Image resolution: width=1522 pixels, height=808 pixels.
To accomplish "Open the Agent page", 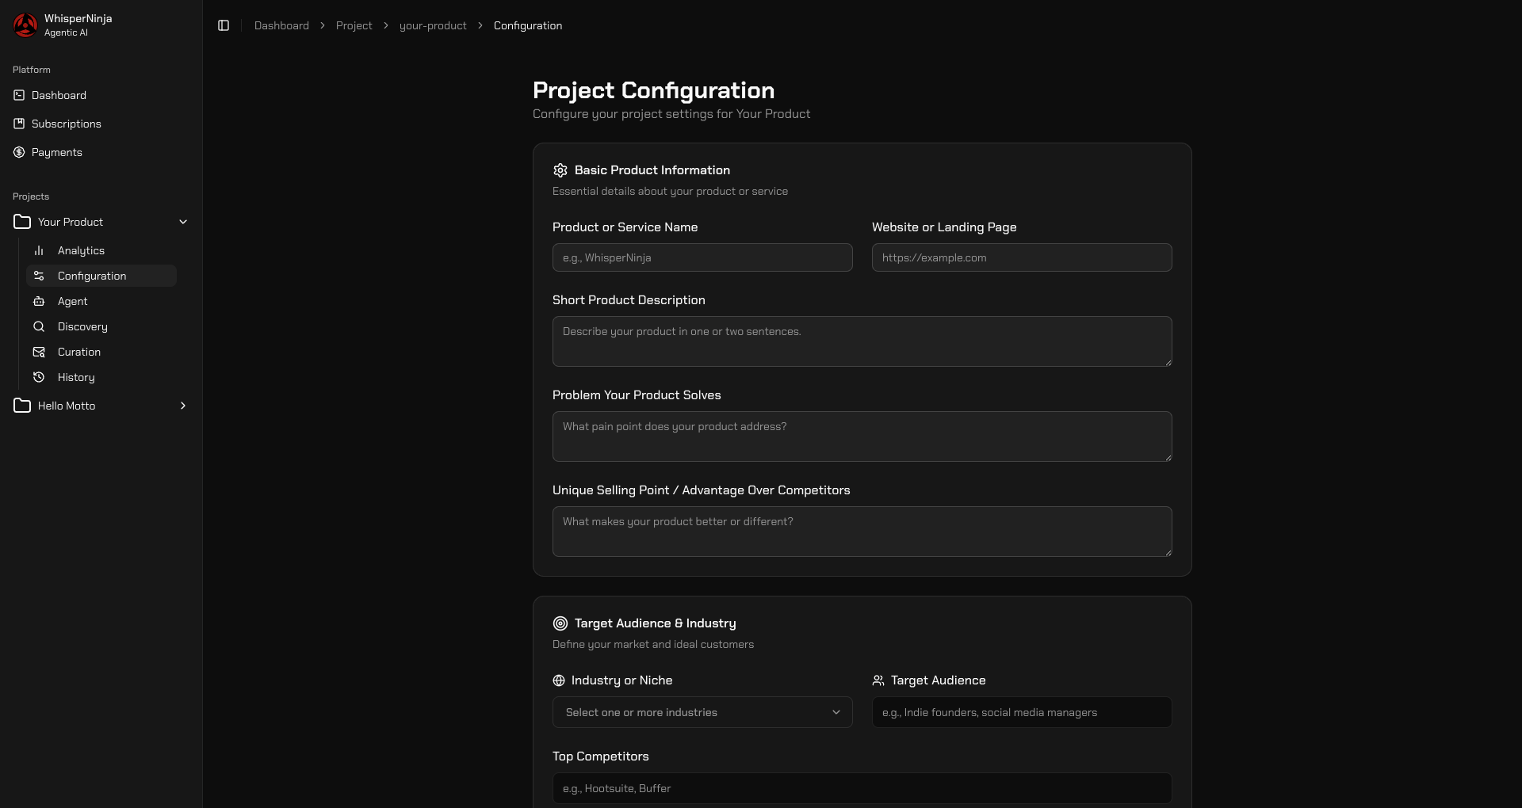I will coord(72,301).
